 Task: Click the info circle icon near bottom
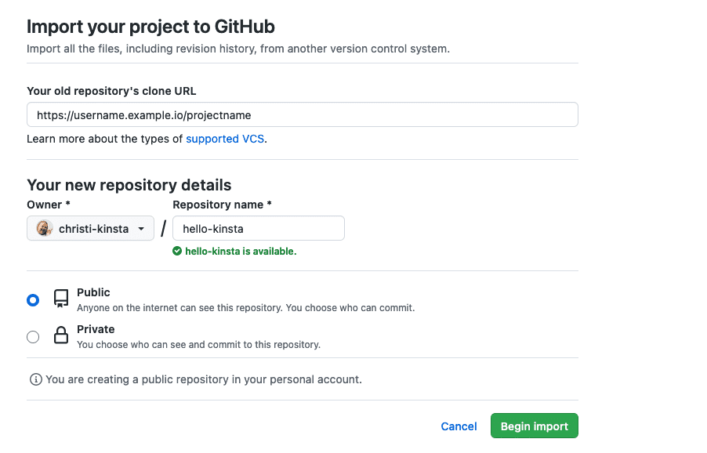click(35, 379)
